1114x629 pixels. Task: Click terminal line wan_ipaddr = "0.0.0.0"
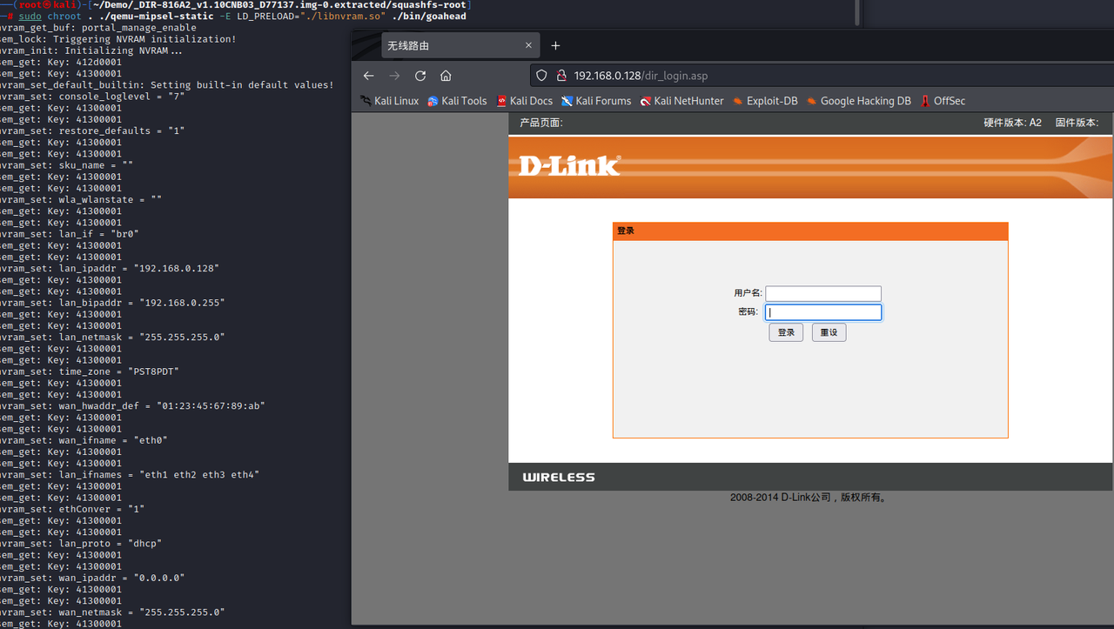(x=91, y=578)
